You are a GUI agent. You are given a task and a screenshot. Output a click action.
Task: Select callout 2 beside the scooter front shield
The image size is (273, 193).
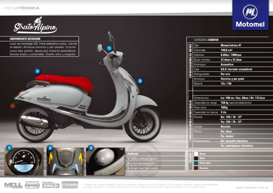140,81
